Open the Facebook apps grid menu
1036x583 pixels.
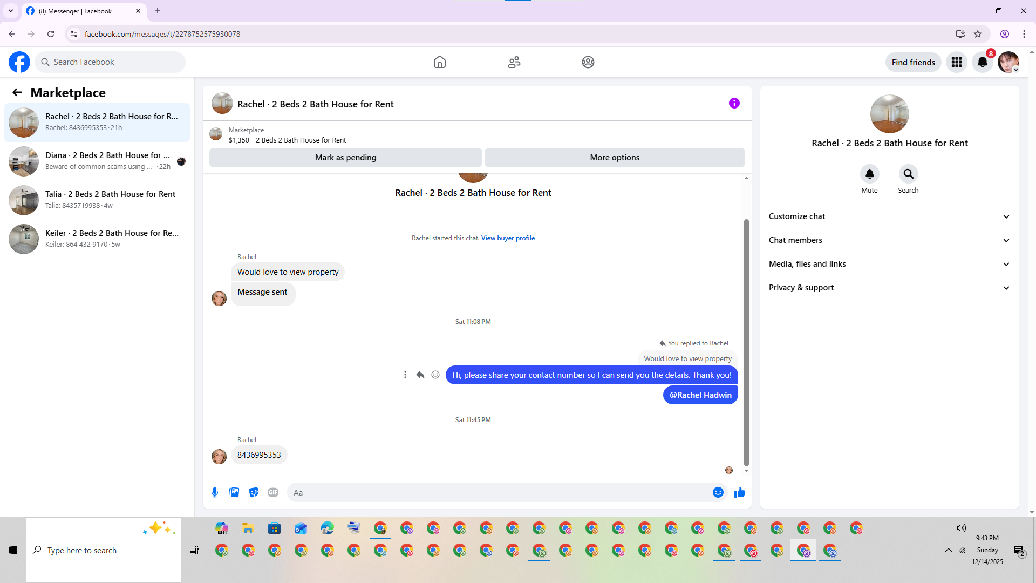(x=956, y=62)
